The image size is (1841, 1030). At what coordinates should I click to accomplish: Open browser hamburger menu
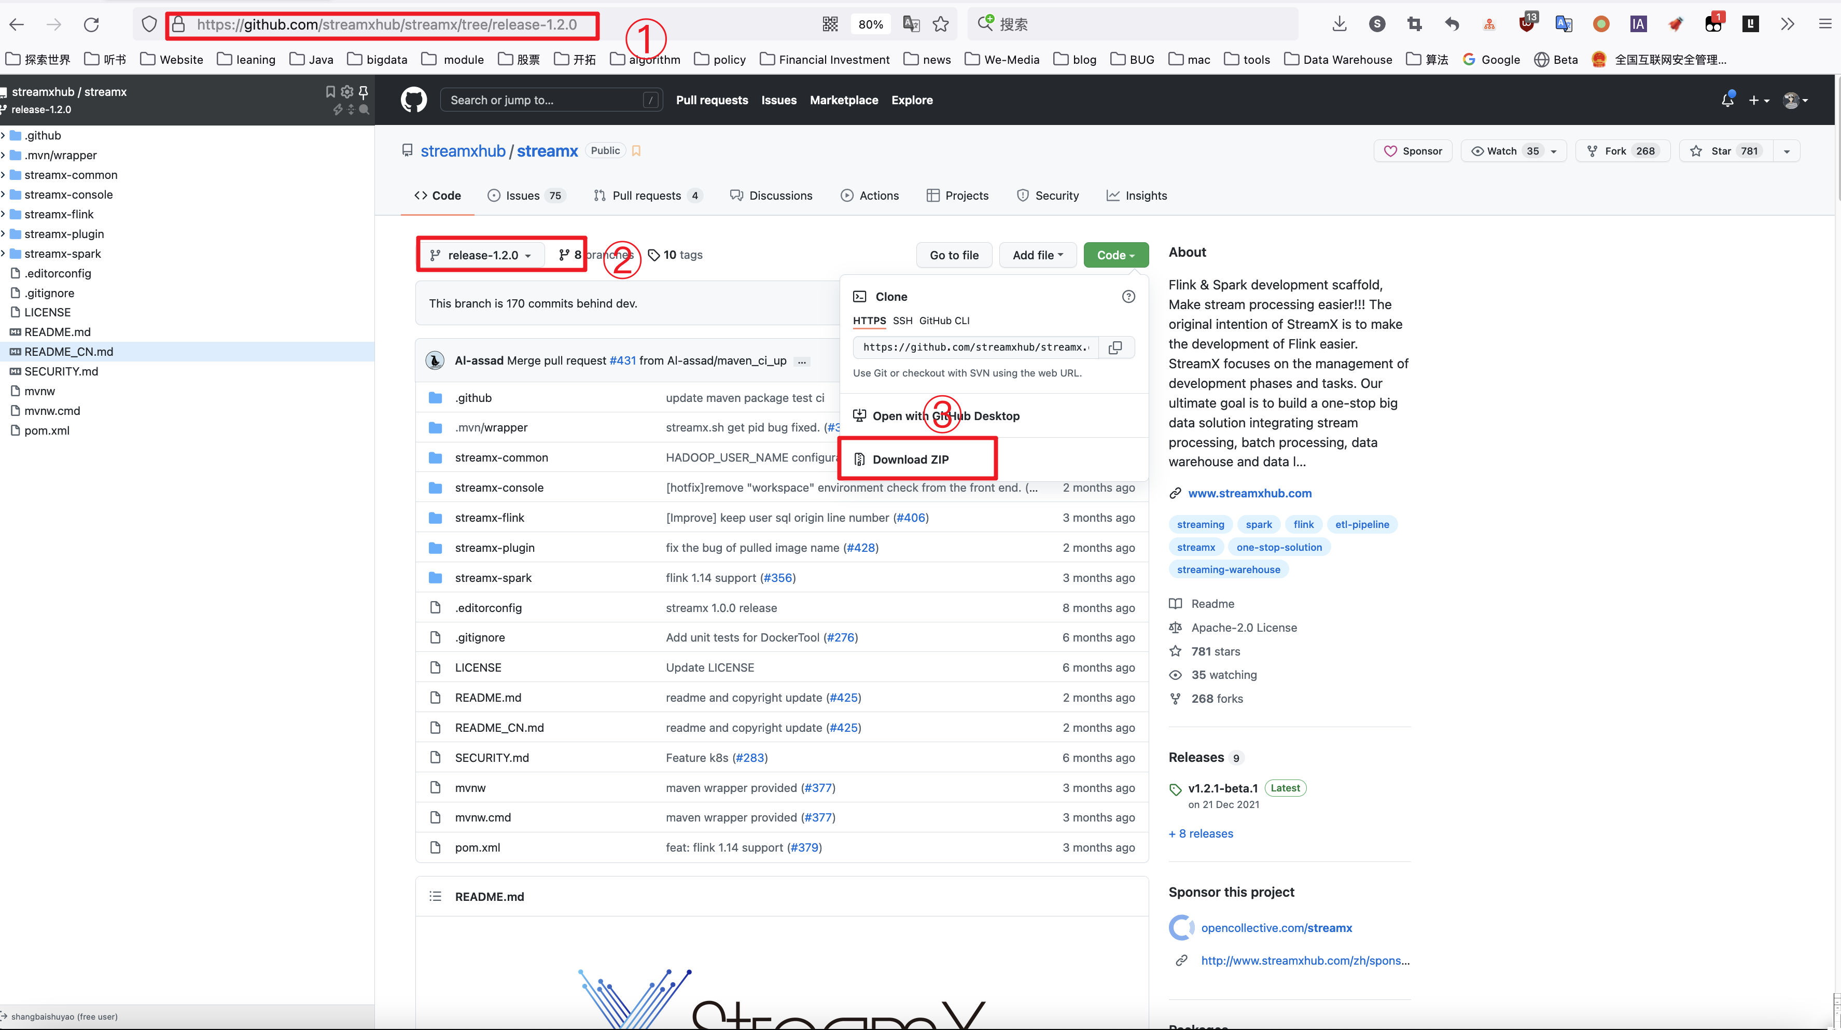pos(1825,24)
